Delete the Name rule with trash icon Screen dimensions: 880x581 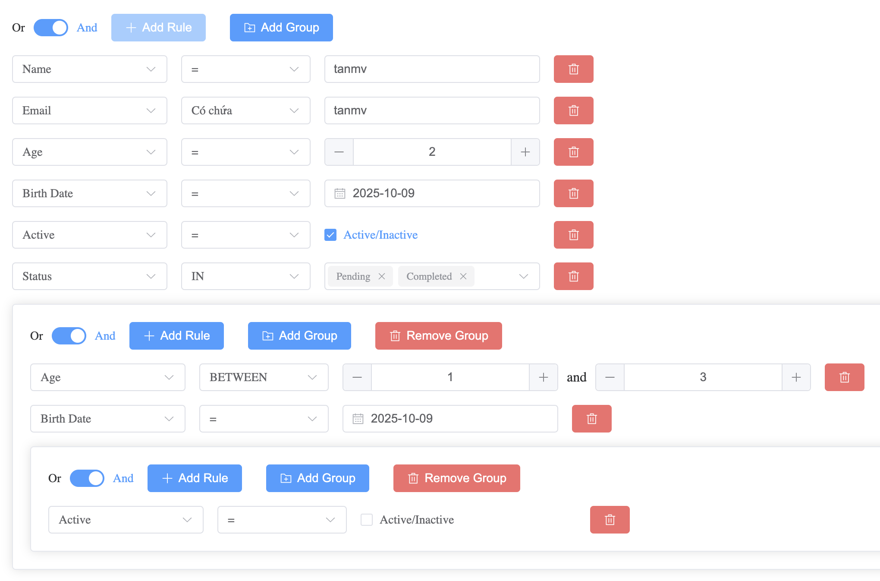click(x=573, y=69)
